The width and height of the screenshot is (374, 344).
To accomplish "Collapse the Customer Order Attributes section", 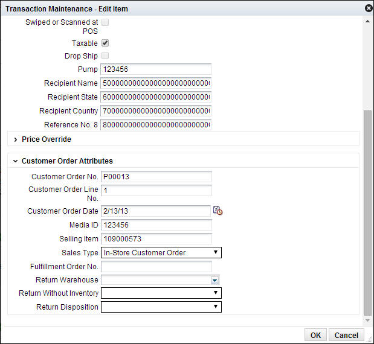I will (16, 161).
